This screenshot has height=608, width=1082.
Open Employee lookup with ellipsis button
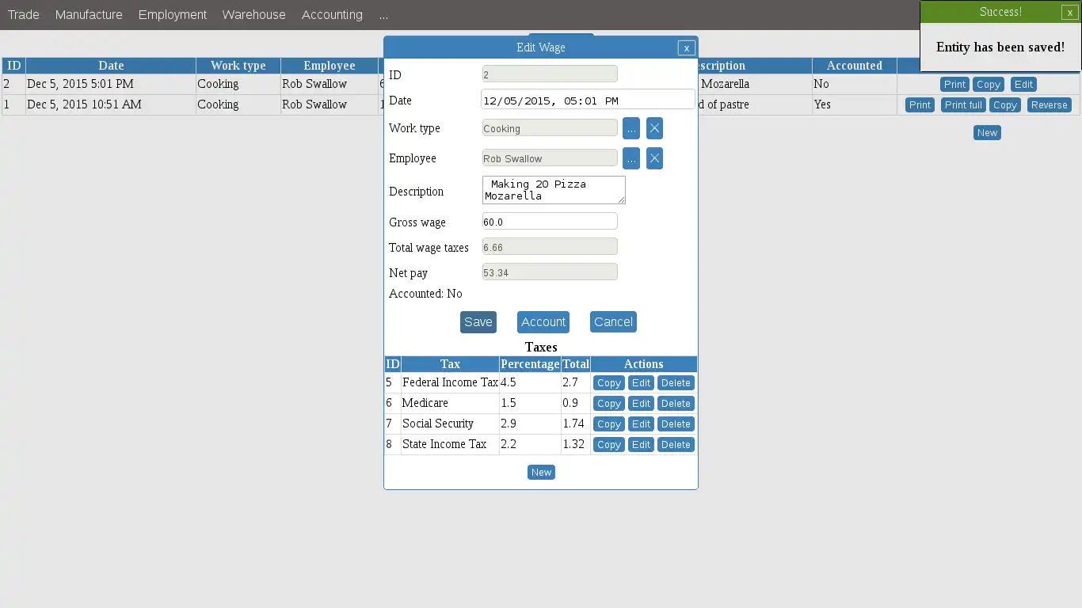pyautogui.click(x=631, y=158)
